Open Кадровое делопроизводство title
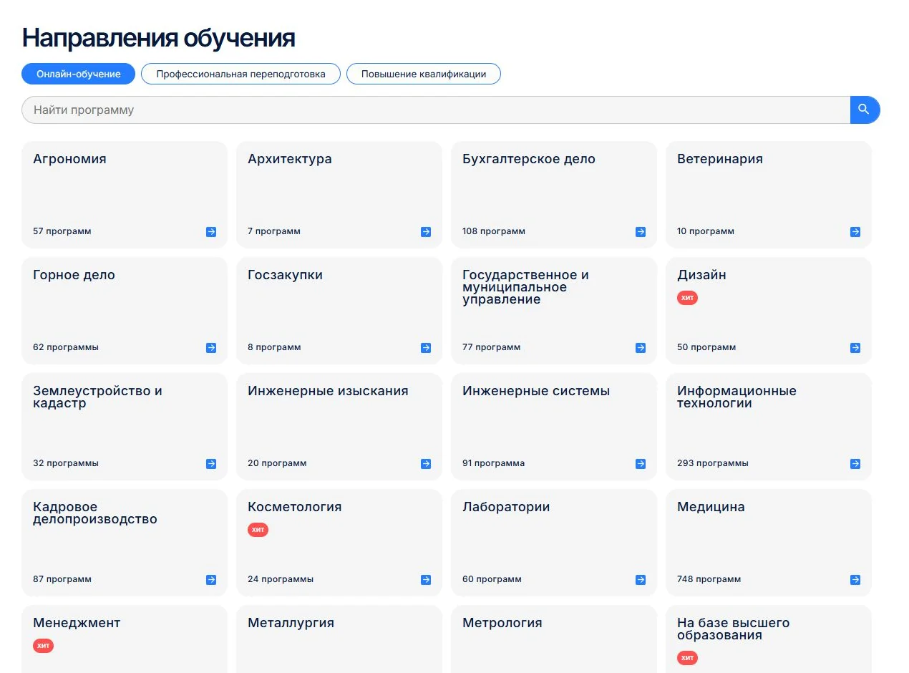Image resolution: width=909 pixels, height=673 pixels. 95,513
